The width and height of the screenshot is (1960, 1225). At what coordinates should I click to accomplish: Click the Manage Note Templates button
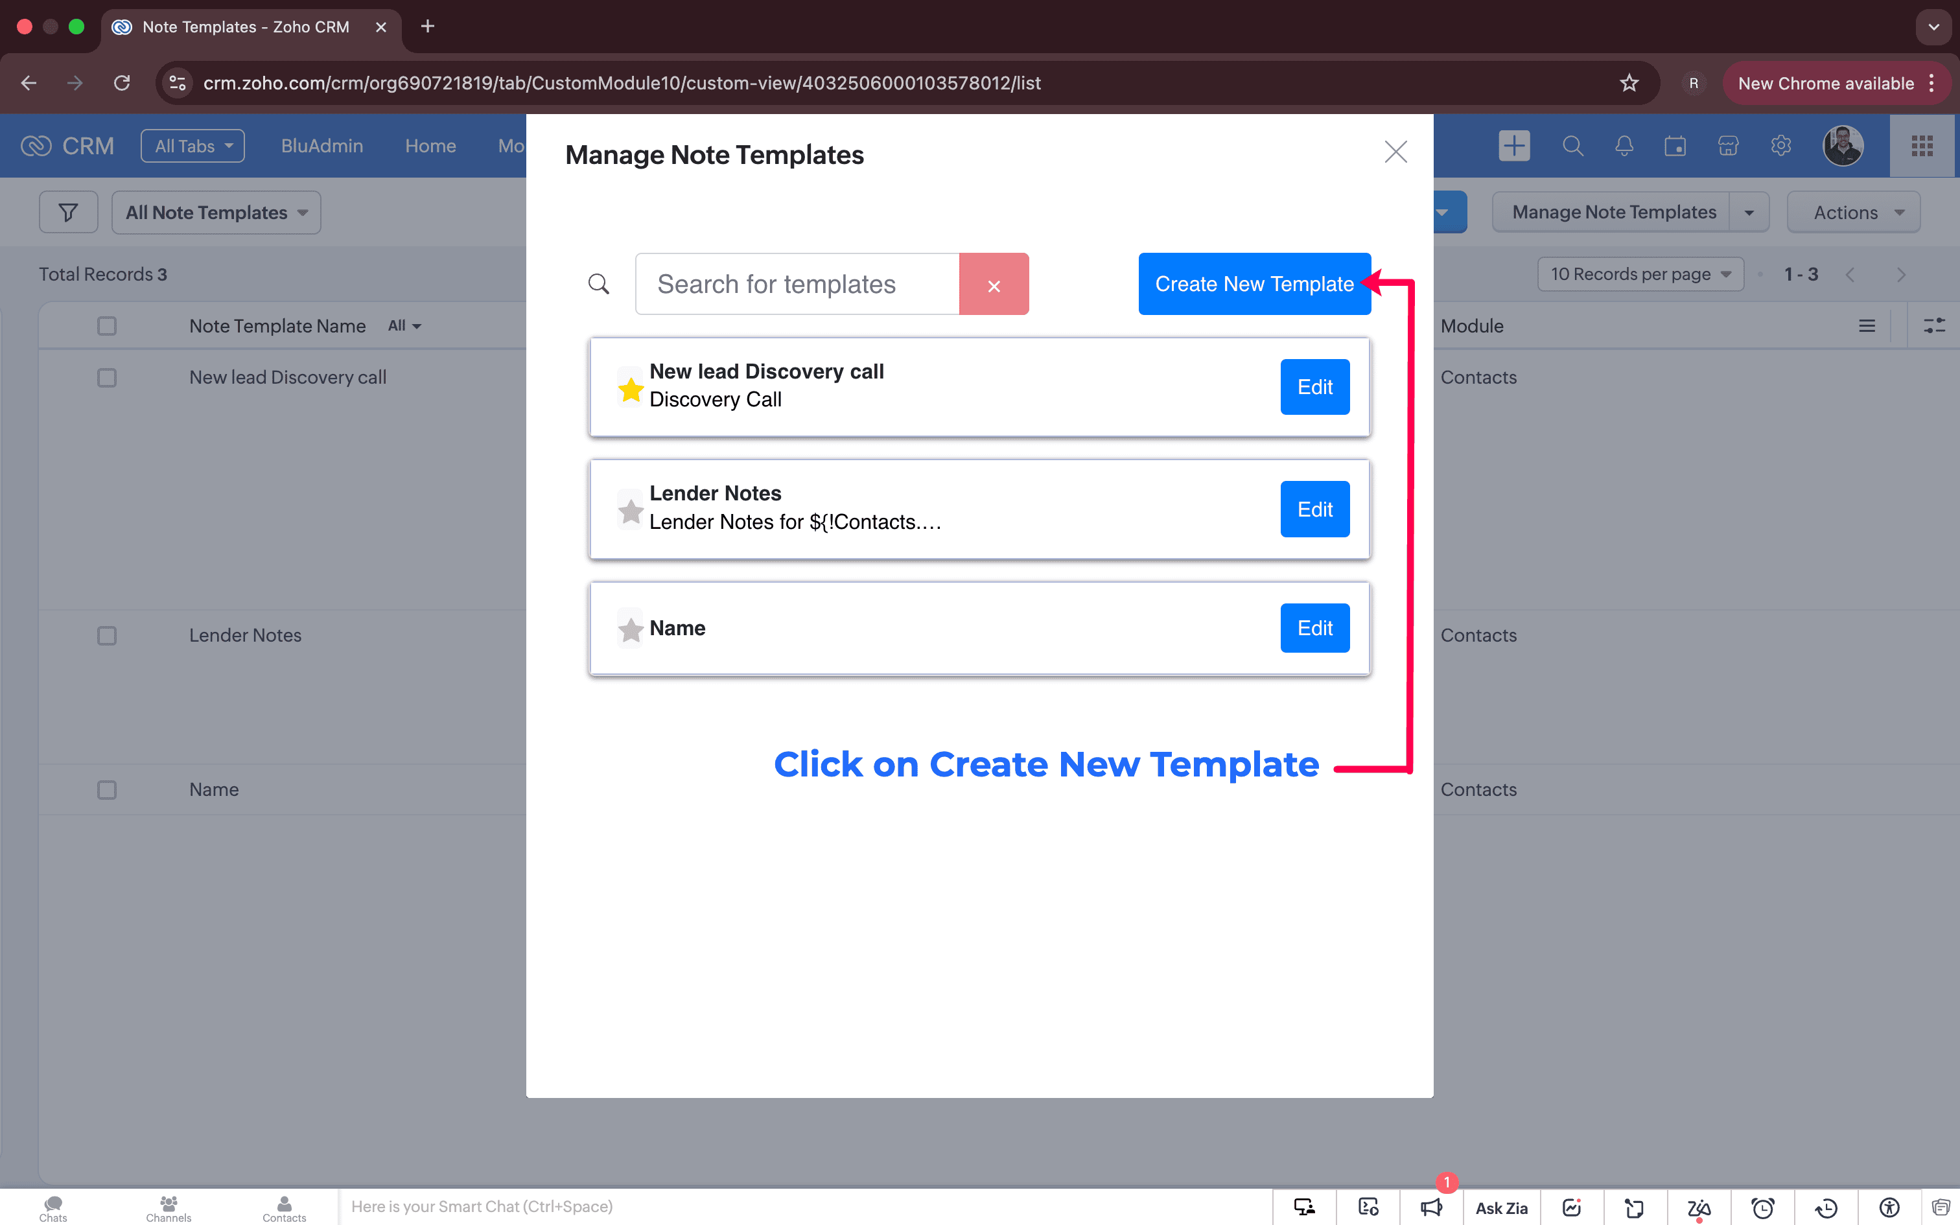1613,213
